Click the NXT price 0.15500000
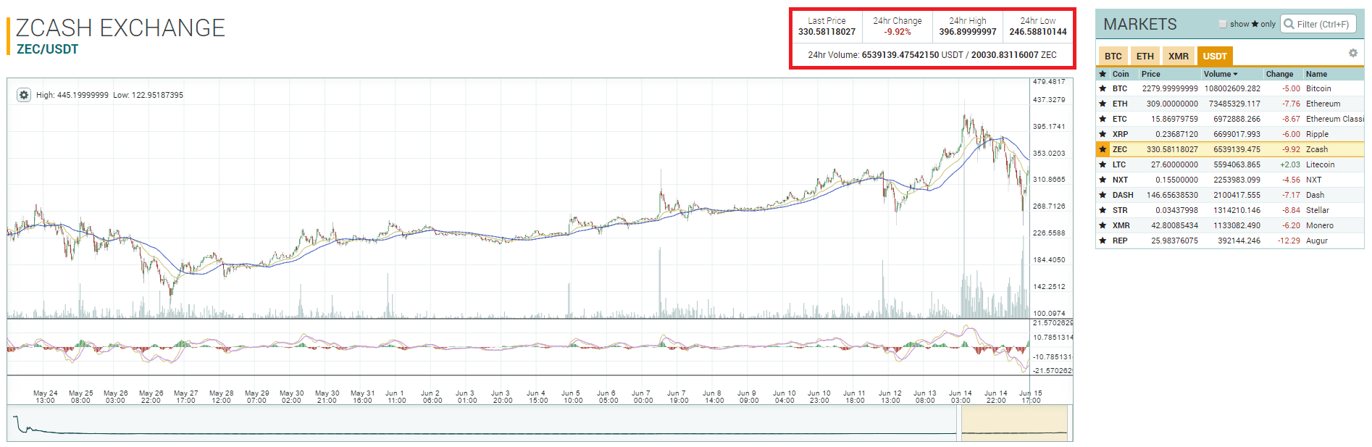This screenshot has height=447, width=1372. [x=1176, y=180]
